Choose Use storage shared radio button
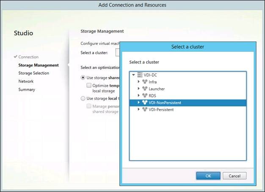This screenshot has height=192, width=265. (83, 78)
